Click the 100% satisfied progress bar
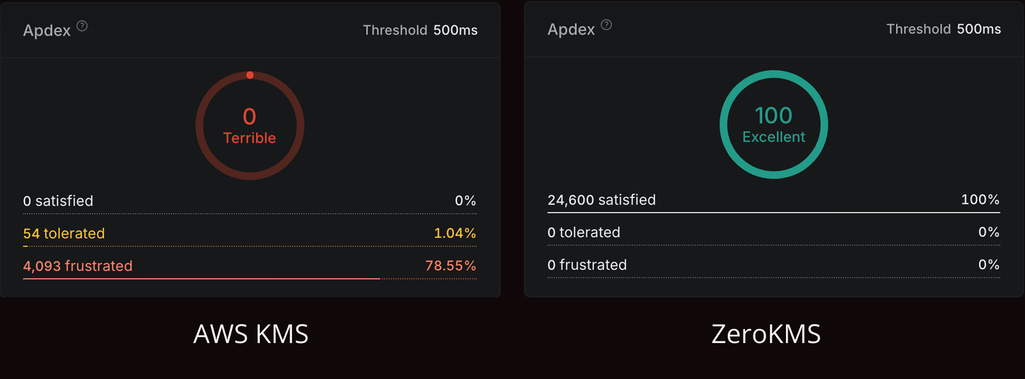The width and height of the screenshot is (1025, 379). tap(774, 212)
